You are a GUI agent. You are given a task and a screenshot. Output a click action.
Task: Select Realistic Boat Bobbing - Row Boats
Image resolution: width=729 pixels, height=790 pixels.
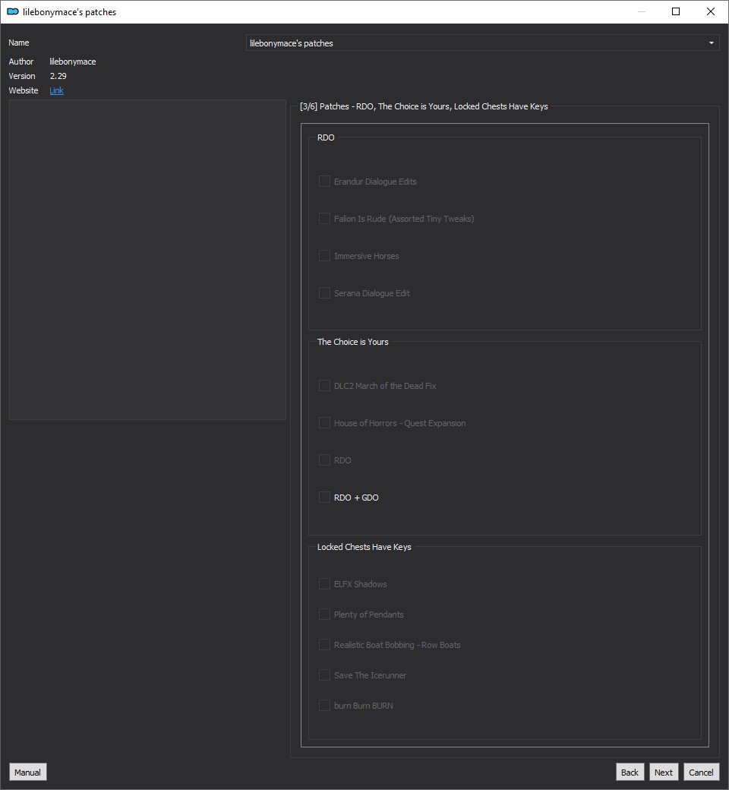click(x=325, y=645)
